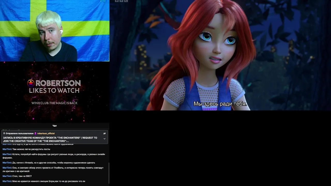
Task: Click the message text about воронку художников
Action: click(54, 163)
